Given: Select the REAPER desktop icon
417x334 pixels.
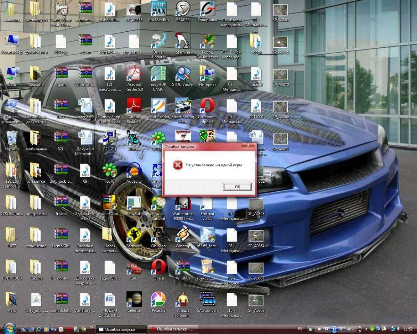Looking at the screenshot, I should pos(183,11).
